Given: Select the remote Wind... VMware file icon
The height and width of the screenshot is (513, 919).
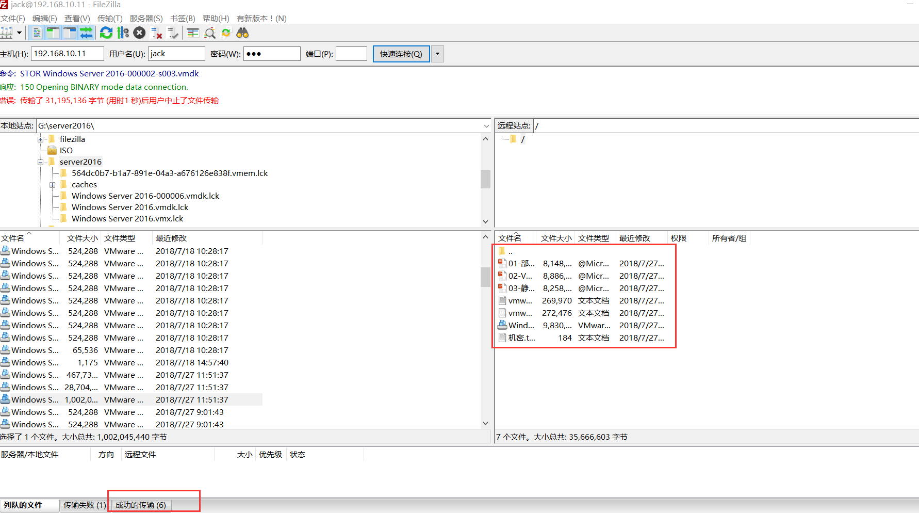Looking at the screenshot, I should (502, 325).
